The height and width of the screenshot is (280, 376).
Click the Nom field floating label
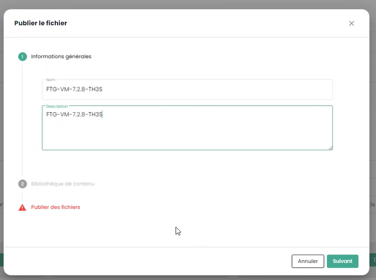(50, 80)
